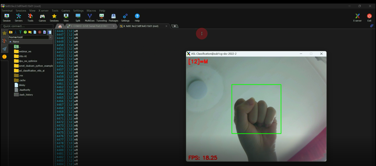This screenshot has width=376, height=166.
Task: Open the Tools menu
Action: coord(55,11)
